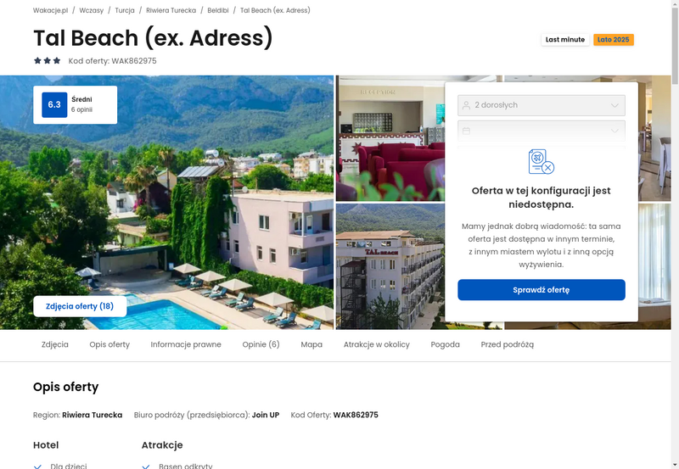
Task: Click the Lato 2025 orange tag
Action: tap(613, 39)
